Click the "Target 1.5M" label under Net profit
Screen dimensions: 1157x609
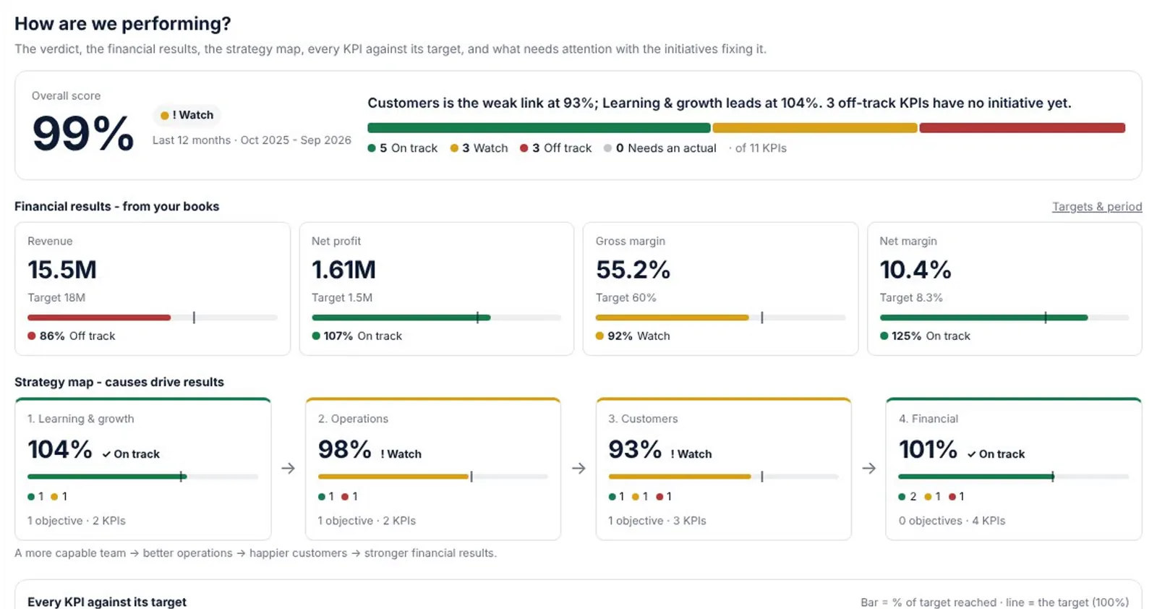(x=342, y=298)
